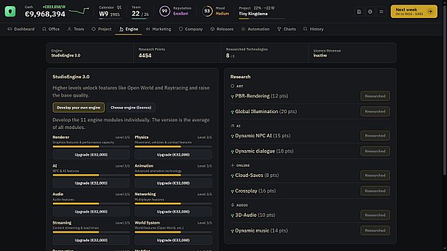Click Researched button for Dynamic NPC AI
The height and width of the screenshot is (251, 447).
(x=375, y=136)
